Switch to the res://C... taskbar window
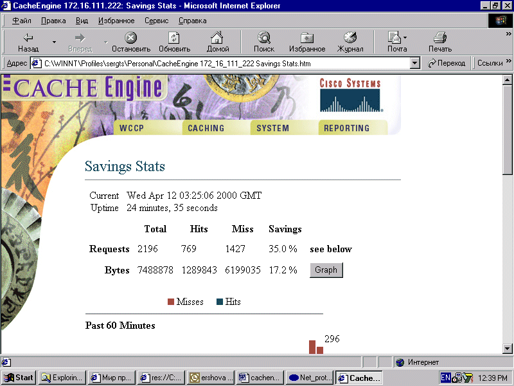The image size is (514, 386). click(x=161, y=378)
